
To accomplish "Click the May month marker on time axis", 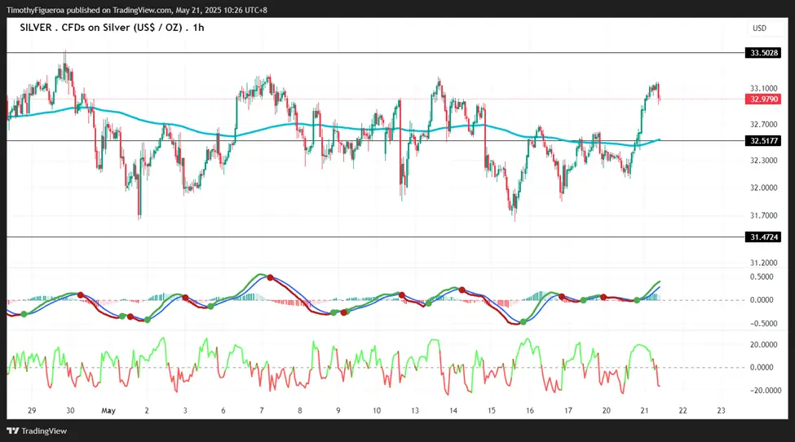I will (x=108, y=410).
